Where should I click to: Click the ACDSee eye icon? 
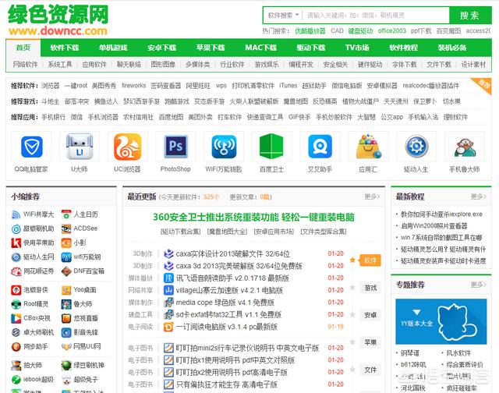(x=66, y=228)
